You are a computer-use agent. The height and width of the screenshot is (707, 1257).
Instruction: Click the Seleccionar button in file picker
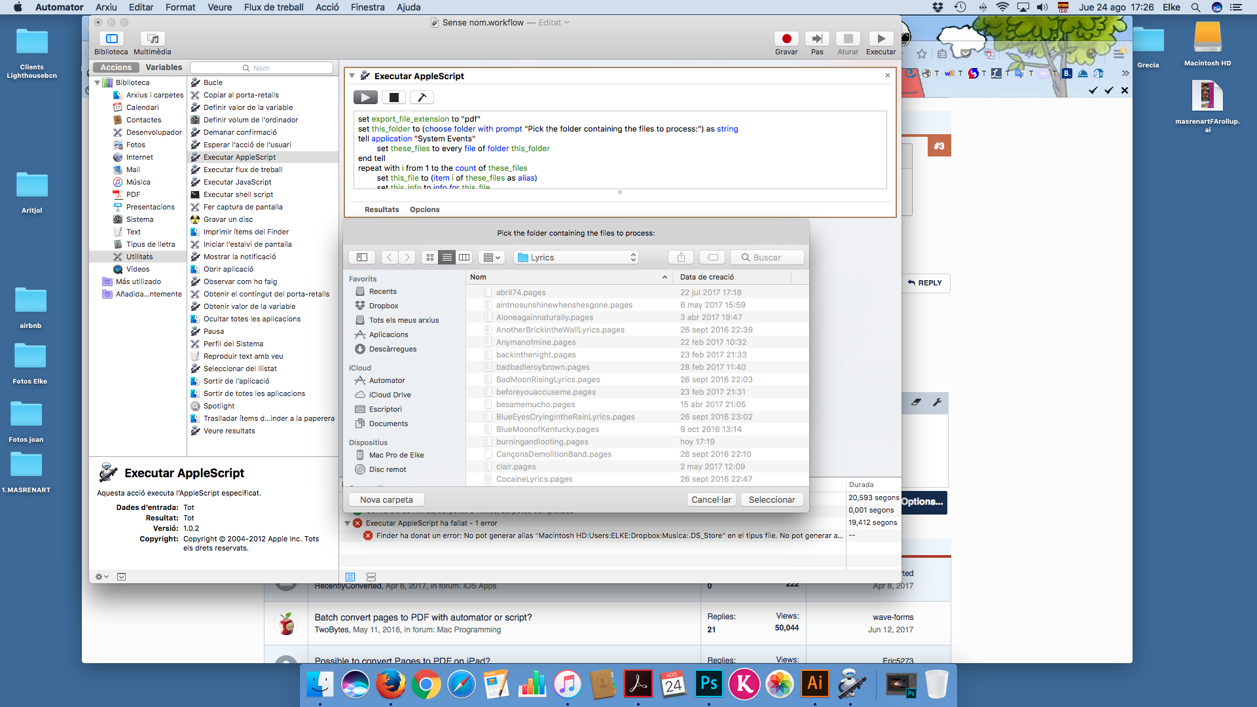[772, 499]
